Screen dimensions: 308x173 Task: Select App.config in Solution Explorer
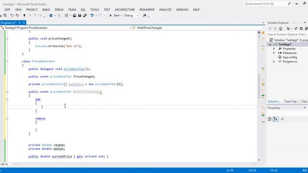[290, 57]
